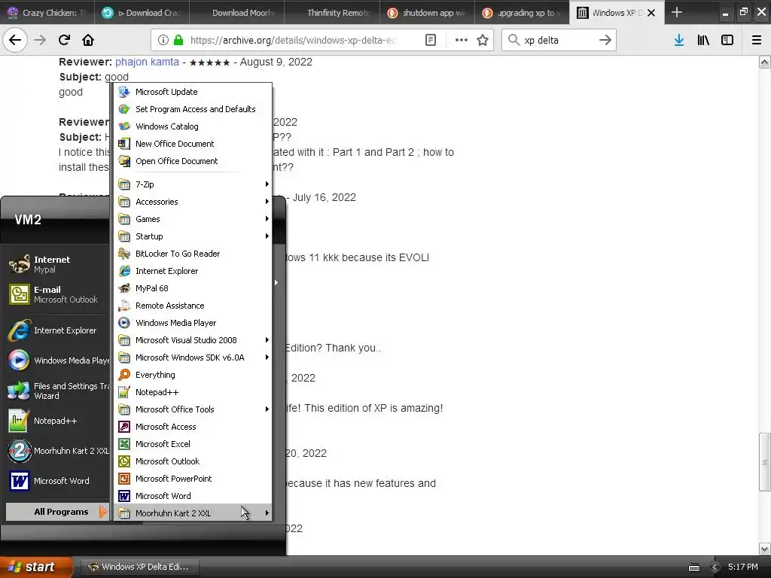
Task: Expand the 7-Zip submenu
Action: pyautogui.click(x=193, y=184)
